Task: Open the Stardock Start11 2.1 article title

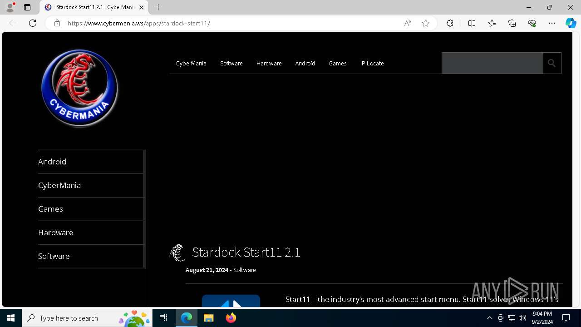Action: click(x=246, y=252)
